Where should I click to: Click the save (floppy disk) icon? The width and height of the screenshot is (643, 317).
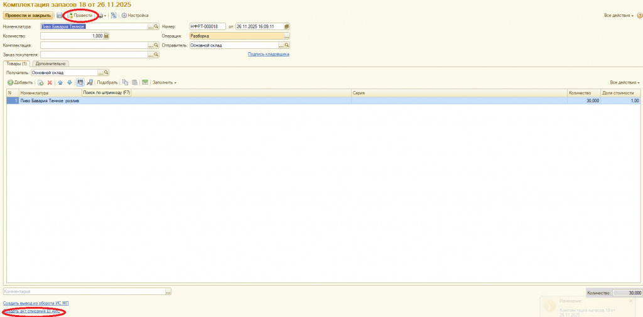[60, 15]
